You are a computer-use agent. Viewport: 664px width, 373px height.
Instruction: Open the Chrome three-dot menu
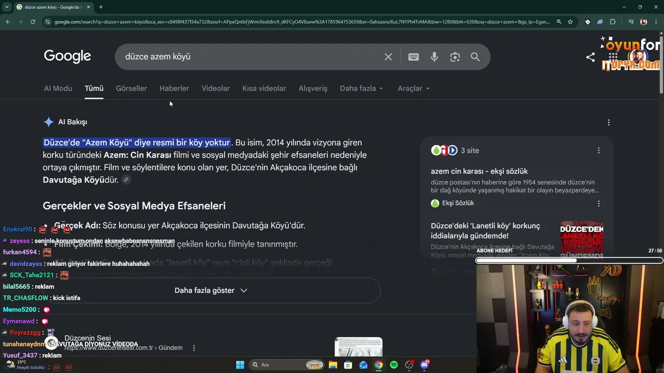tap(656, 22)
